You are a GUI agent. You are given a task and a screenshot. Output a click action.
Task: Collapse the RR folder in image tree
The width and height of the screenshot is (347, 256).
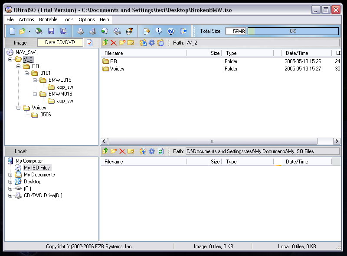(x=19, y=66)
